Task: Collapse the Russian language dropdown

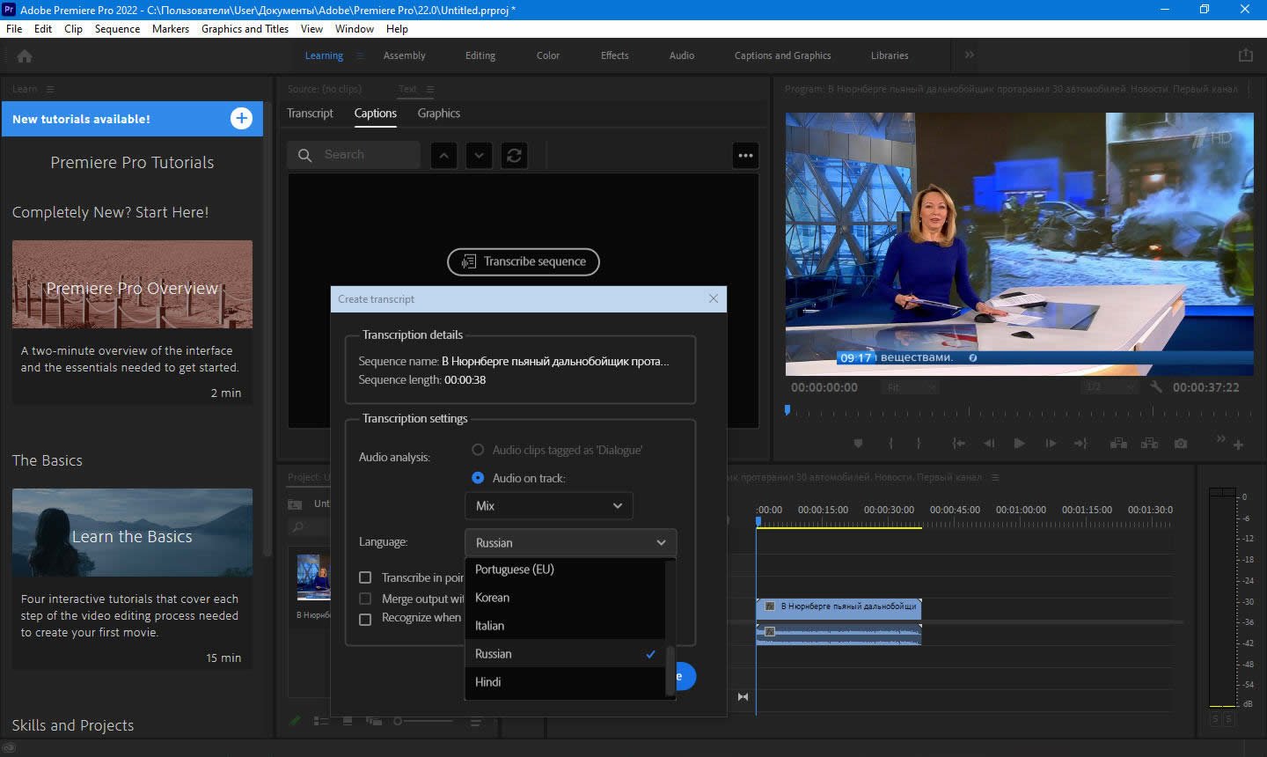Action: pos(570,543)
